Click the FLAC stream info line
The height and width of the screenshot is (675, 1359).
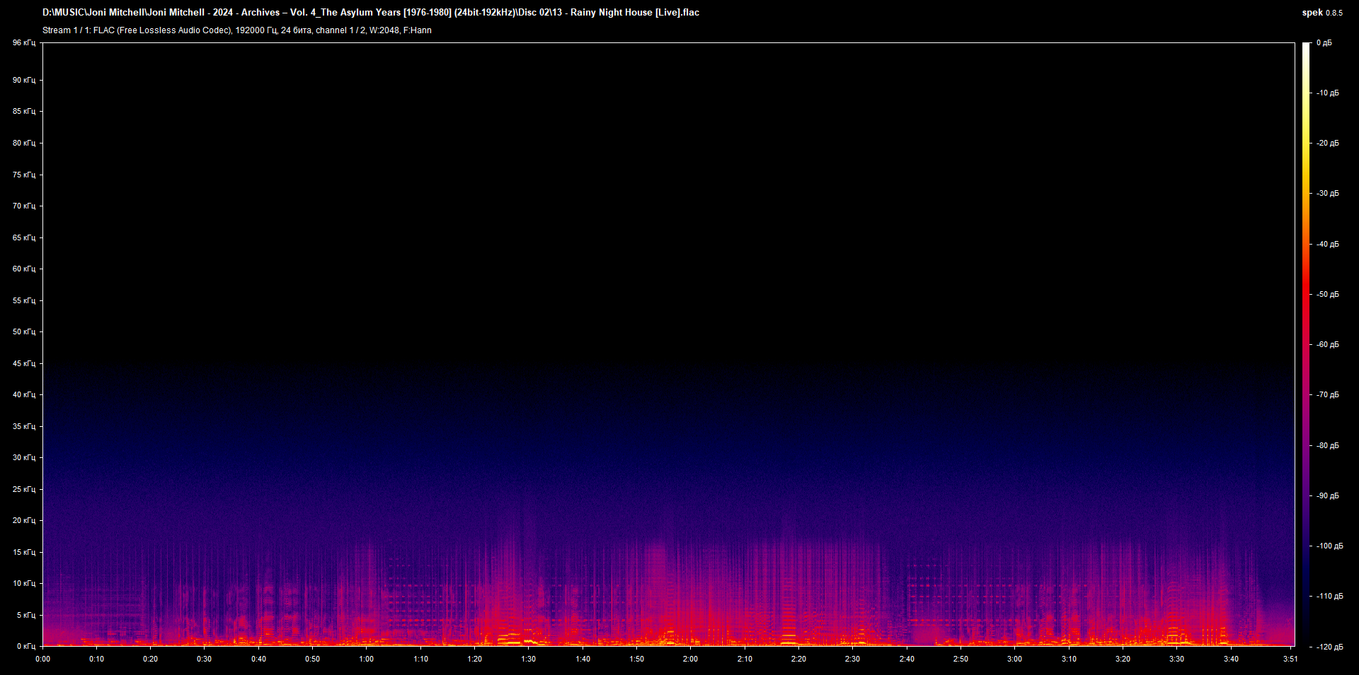click(236, 30)
